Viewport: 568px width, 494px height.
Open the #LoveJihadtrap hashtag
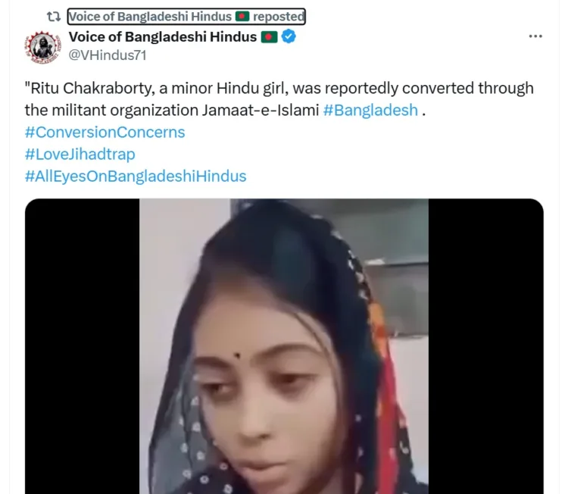click(80, 155)
